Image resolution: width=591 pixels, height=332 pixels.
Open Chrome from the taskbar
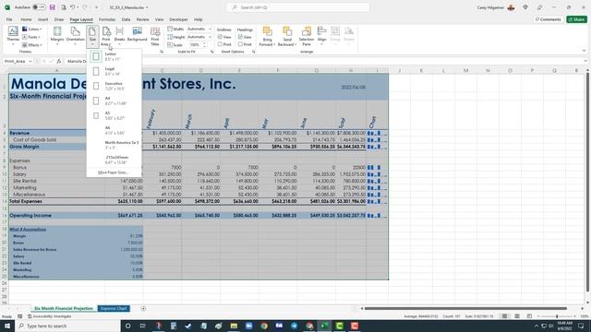click(x=264, y=326)
